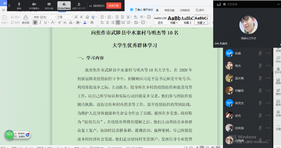Select the Format Painter (格式刷) tool
Viewport: 281px width, 148px height.
pos(26,19)
